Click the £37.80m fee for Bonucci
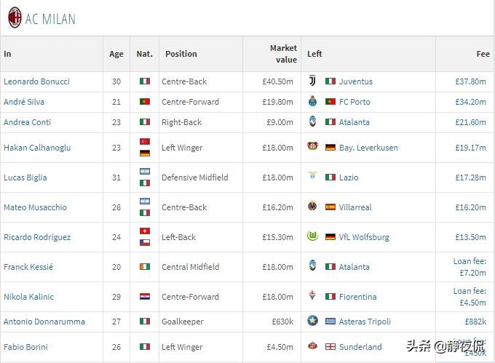 (470, 81)
